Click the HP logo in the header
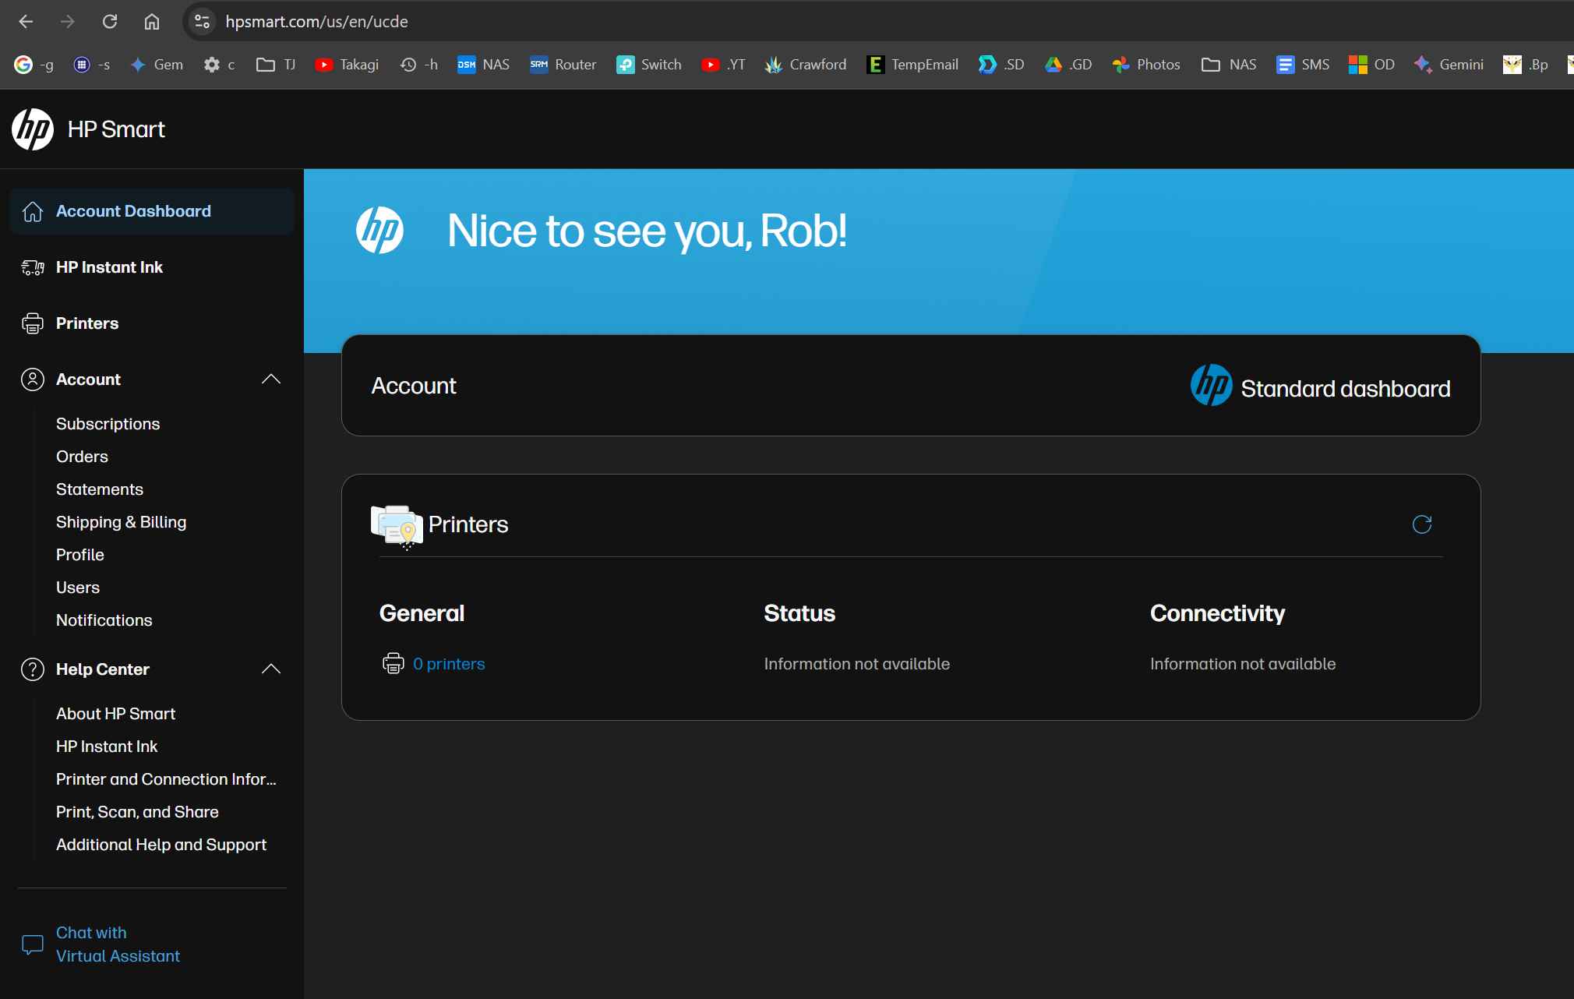The image size is (1574, 999). click(33, 129)
